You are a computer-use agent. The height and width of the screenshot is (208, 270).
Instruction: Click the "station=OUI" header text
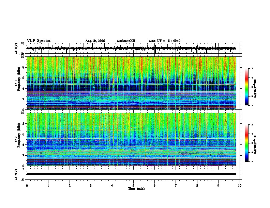click(126, 41)
